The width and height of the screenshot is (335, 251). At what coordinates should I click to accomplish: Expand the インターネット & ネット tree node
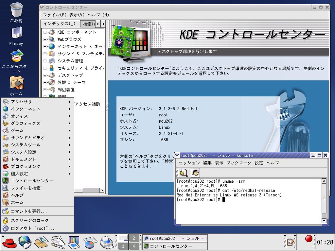pyautogui.click(x=45, y=46)
